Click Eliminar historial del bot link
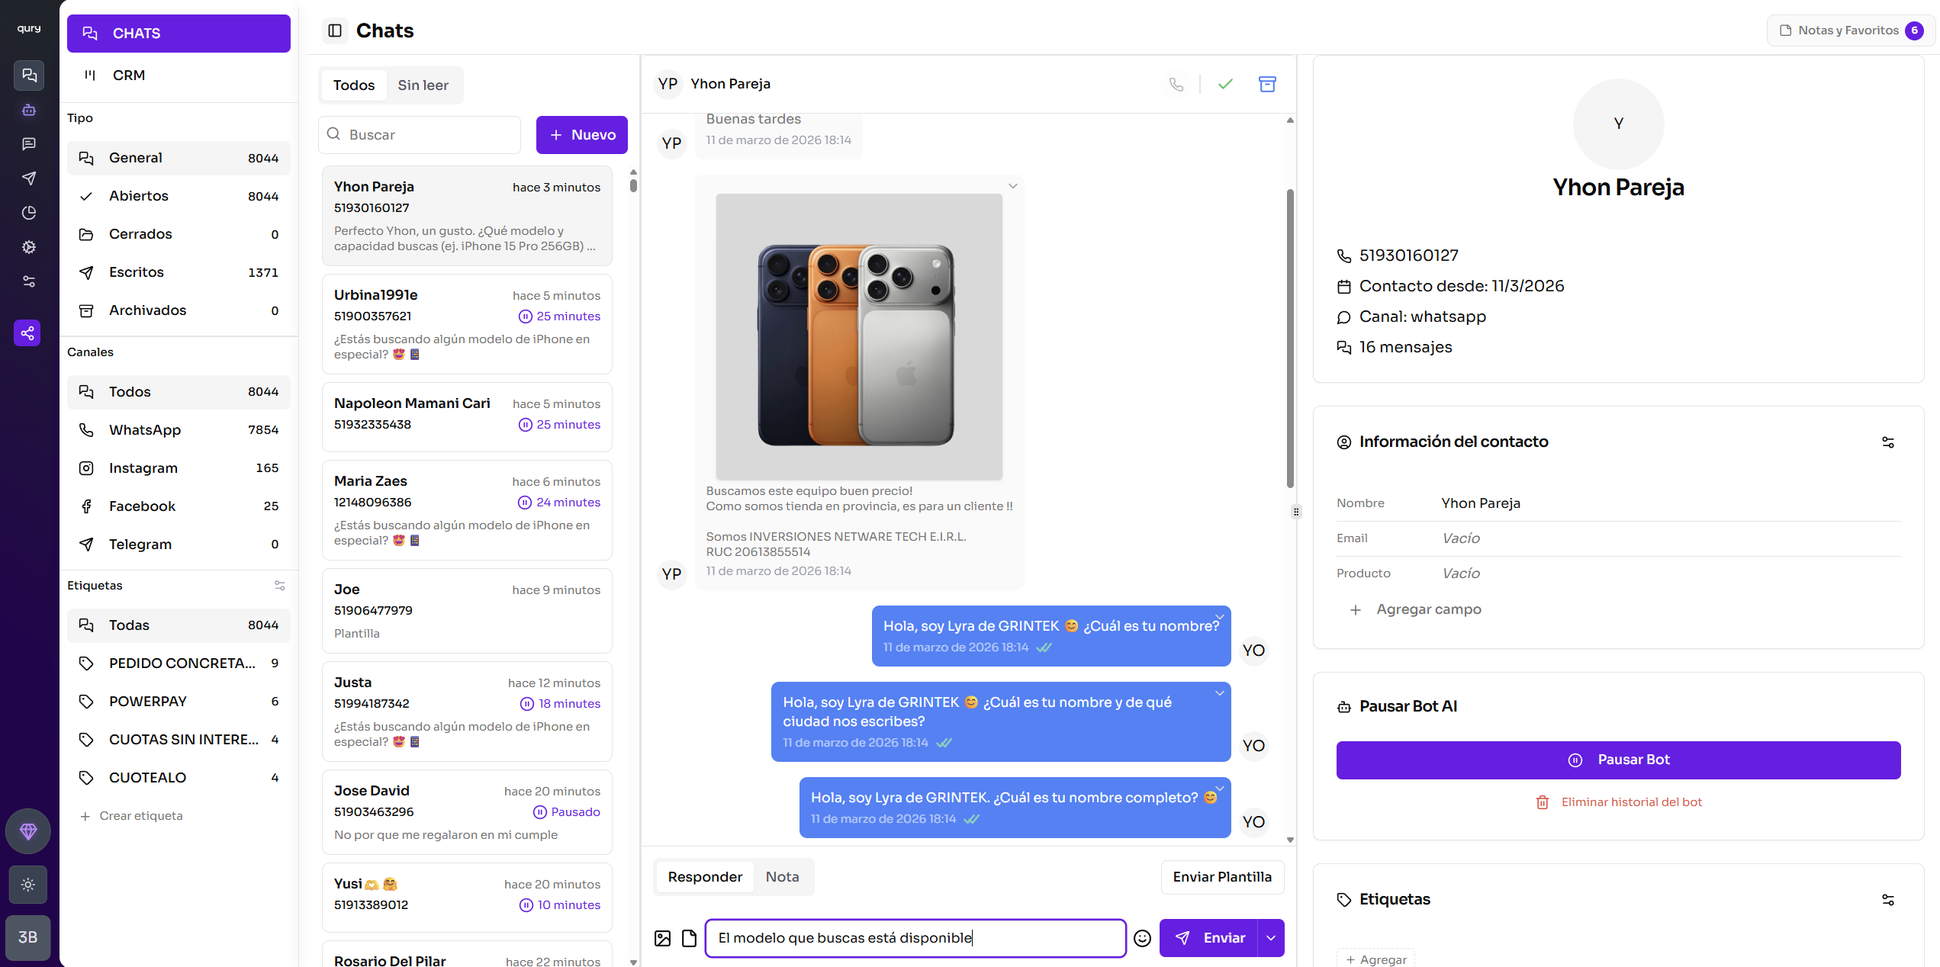Viewport: 1940px width, 967px height. coord(1618,802)
